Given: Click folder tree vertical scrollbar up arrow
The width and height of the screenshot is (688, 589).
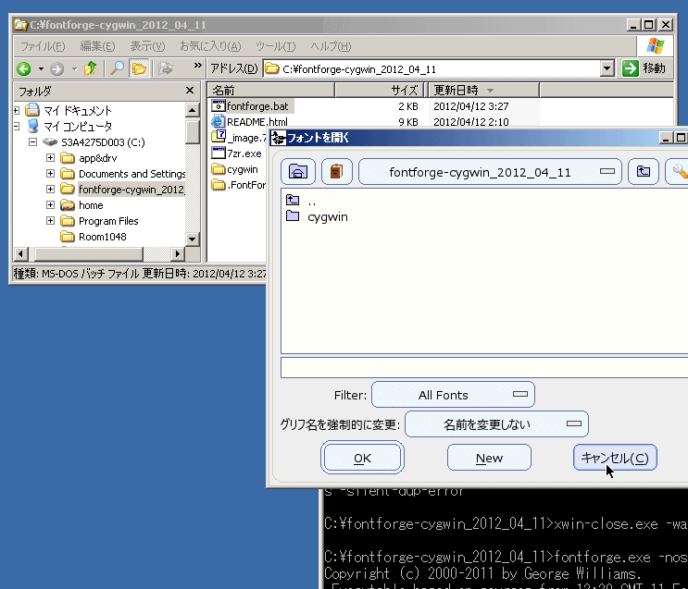Looking at the screenshot, I should pos(193,109).
